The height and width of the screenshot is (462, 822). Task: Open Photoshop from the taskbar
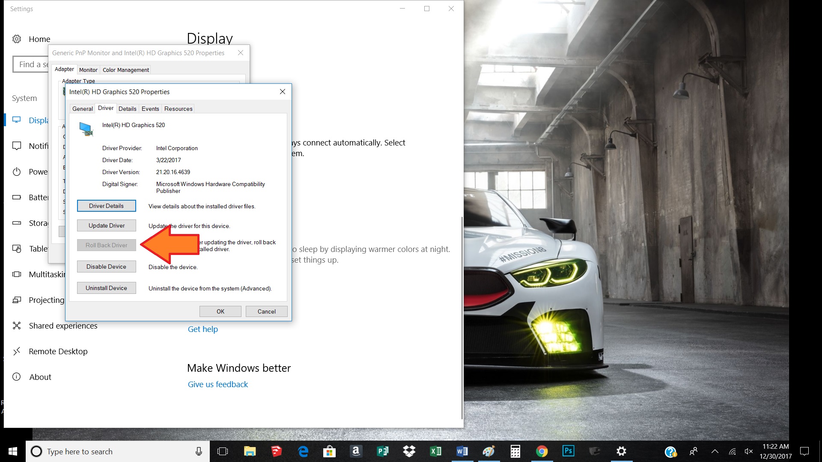pos(568,451)
